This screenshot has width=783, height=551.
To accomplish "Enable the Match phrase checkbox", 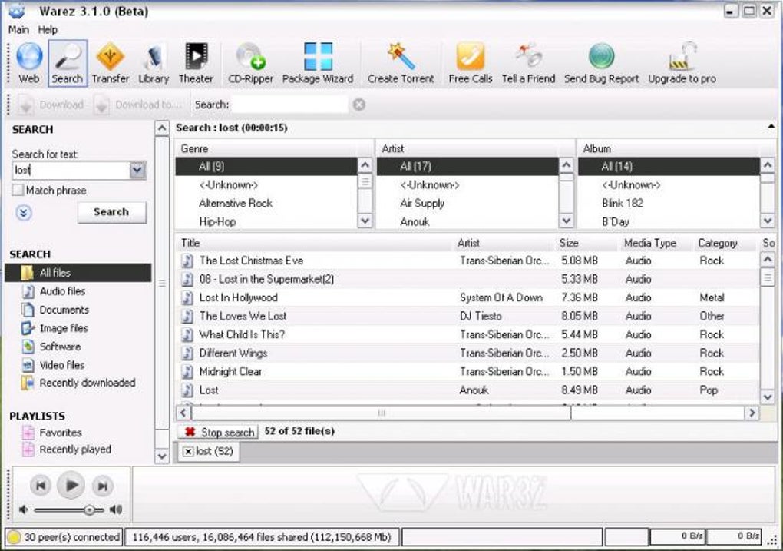I will pyautogui.click(x=18, y=190).
